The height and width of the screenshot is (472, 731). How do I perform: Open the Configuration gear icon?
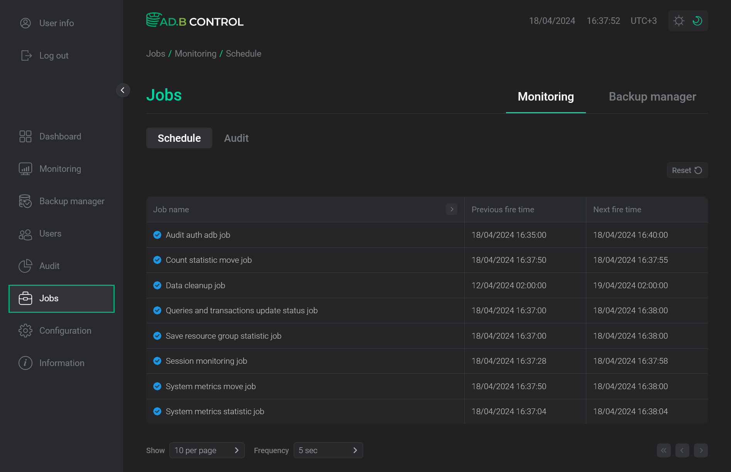pos(25,330)
